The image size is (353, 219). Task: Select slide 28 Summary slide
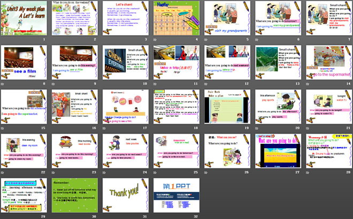(329, 151)
